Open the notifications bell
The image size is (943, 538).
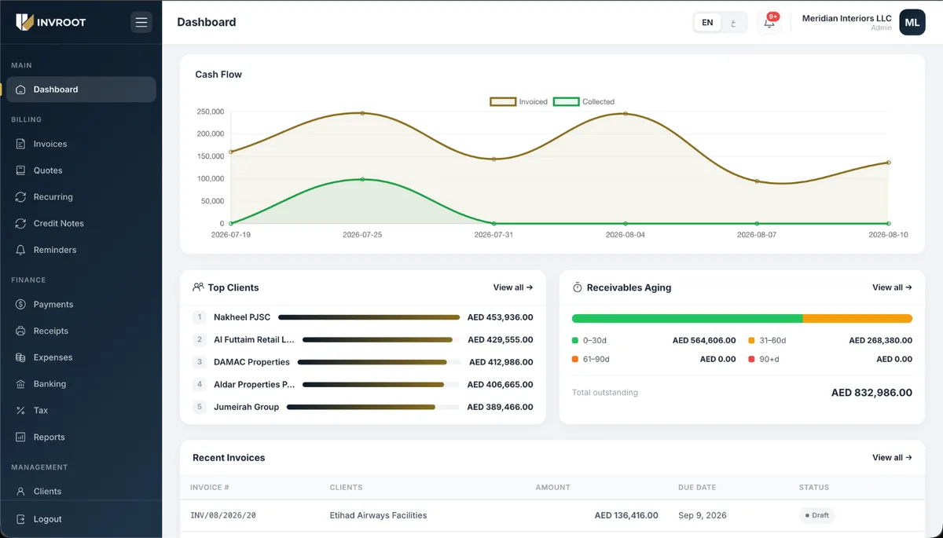(x=769, y=22)
